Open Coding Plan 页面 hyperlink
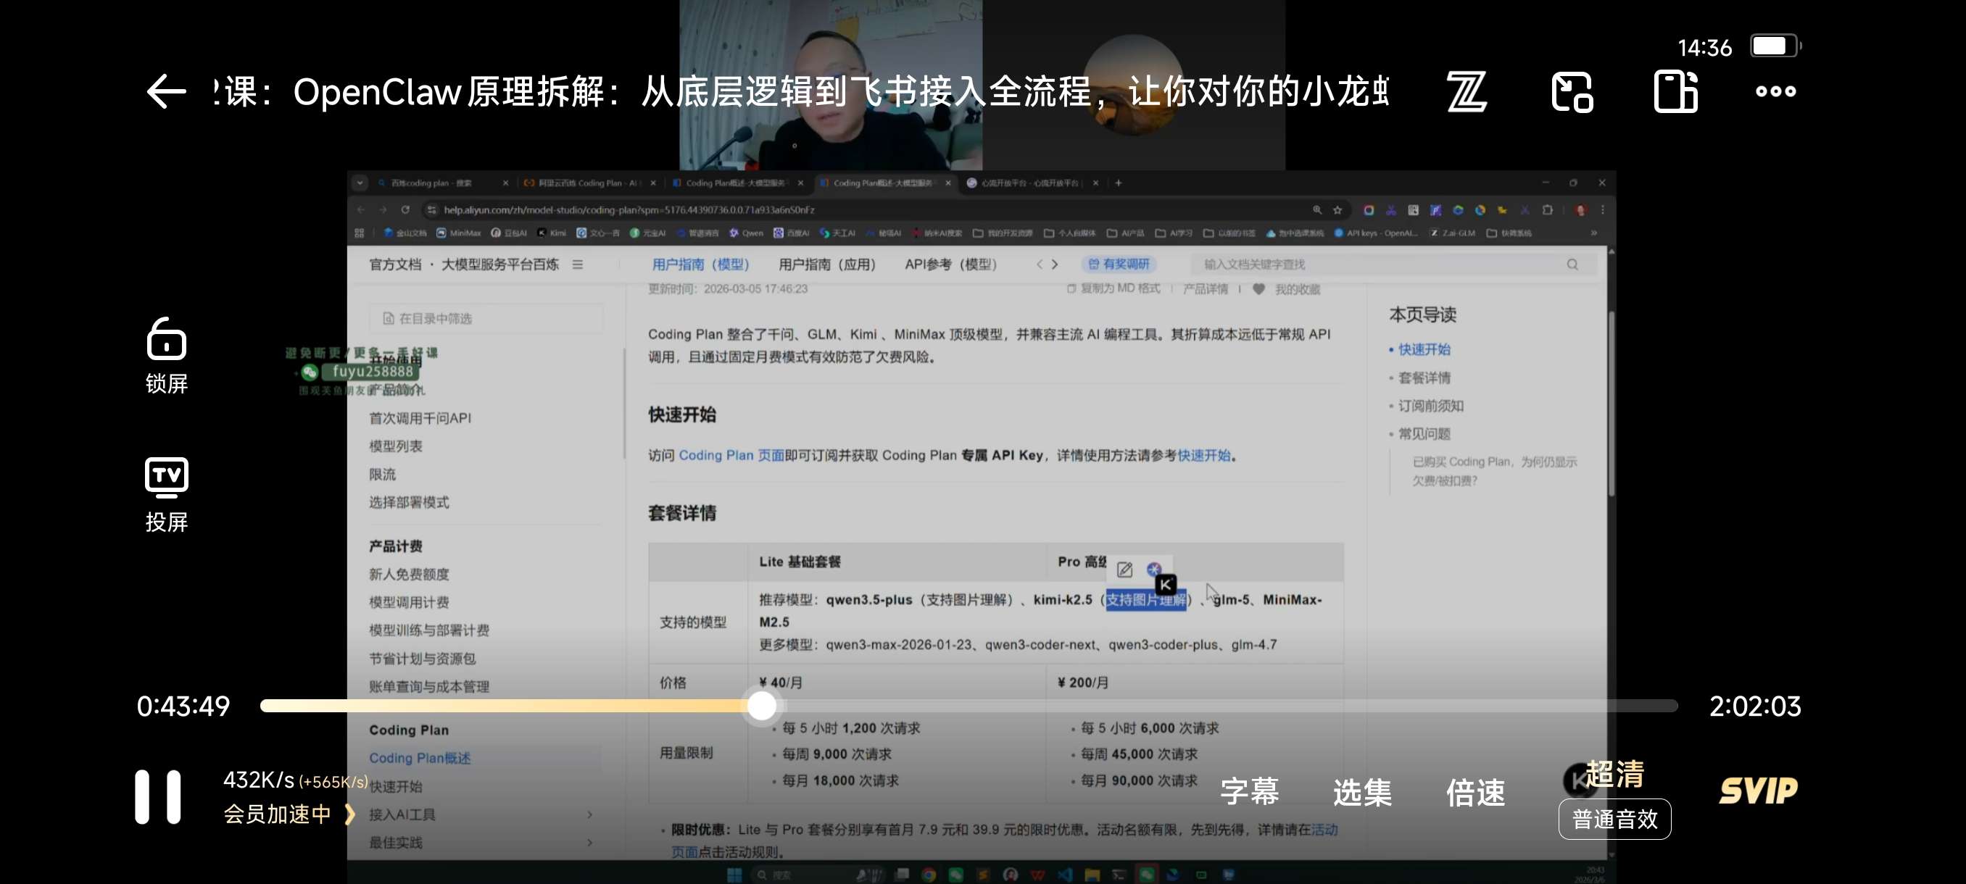Viewport: 1966px width, 884px height. tap(731, 455)
